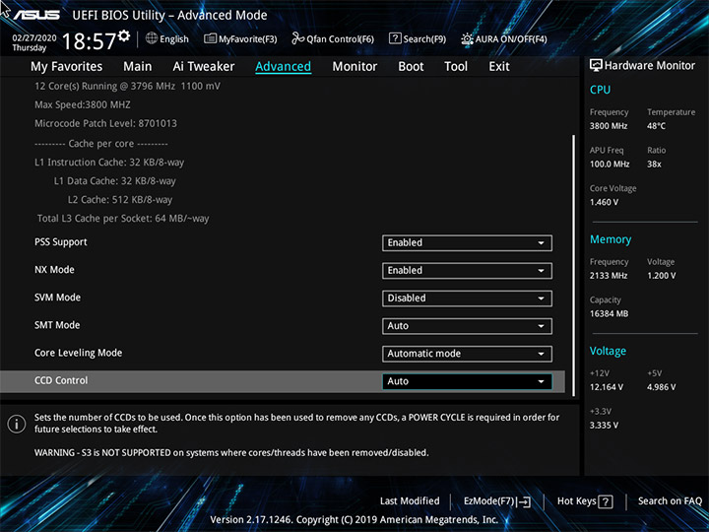Click Search(F9) label
Viewport: 709px width, 532px height.
(424, 38)
